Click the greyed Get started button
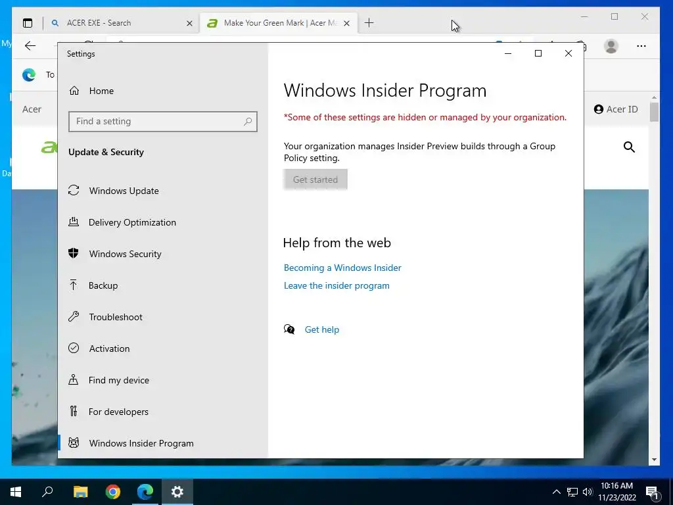This screenshot has width=673, height=505. click(315, 180)
